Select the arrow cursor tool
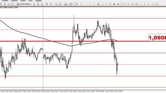Image resolution: width=166 pixels, height=93 pixels. coord(77,4)
